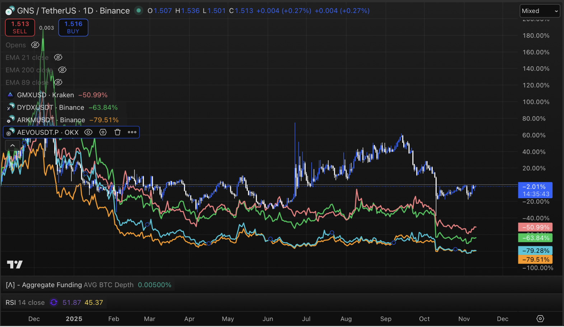Select the AEVOUSDT.P · OKX legend entry

(x=48, y=132)
